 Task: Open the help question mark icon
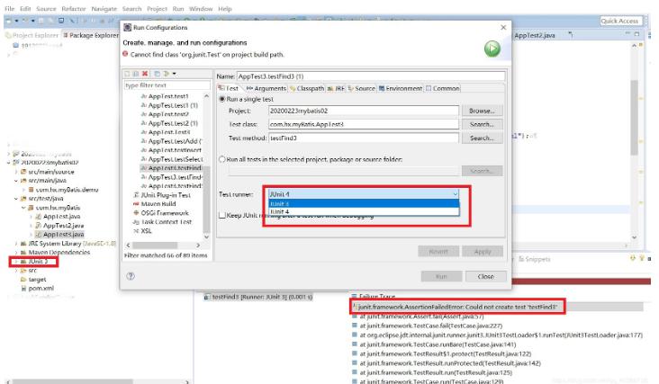pyautogui.click(x=131, y=276)
